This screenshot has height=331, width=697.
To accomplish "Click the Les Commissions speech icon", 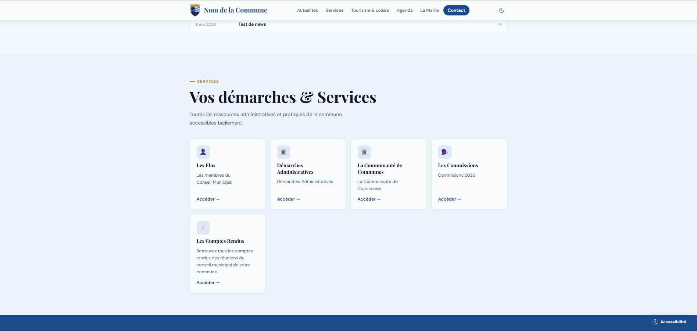I will [x=444, y=152].
